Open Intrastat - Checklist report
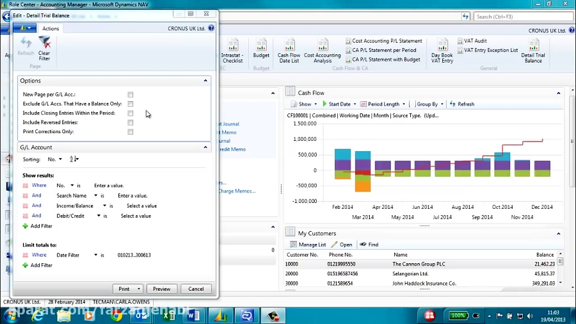The image size is (576, 324). click(232, 51)
